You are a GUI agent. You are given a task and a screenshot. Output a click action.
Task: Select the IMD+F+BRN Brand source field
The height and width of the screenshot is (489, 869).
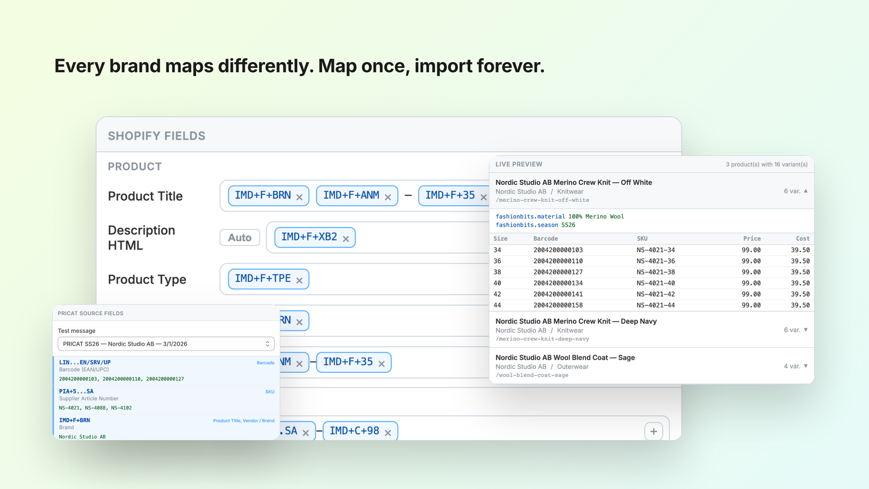click(x=167, y=428)
